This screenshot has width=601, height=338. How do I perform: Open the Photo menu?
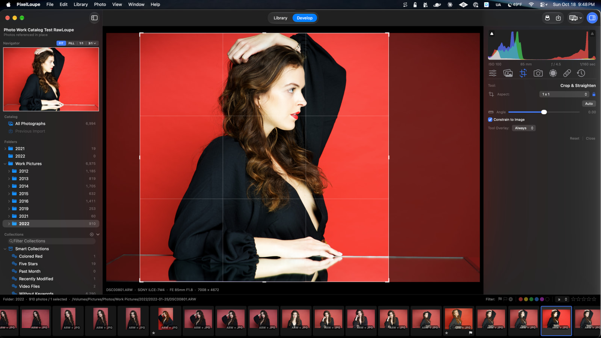pyautogui.click(x=100, y=5)
